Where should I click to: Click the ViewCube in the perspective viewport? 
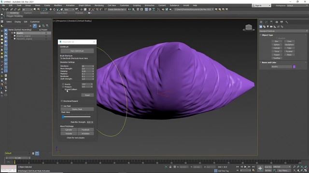[249, 28]
